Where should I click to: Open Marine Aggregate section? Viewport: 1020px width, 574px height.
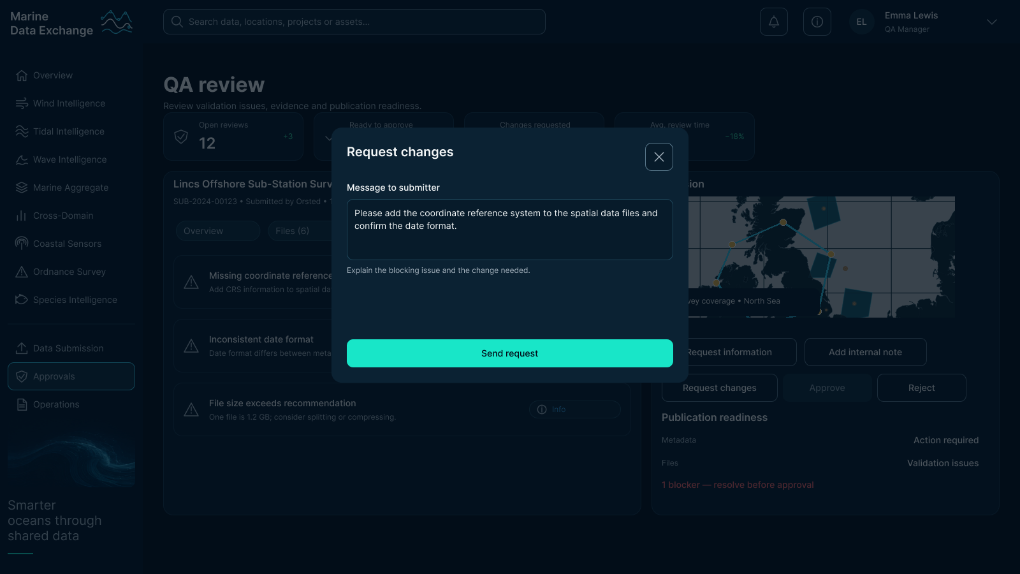(x=71, y=188)
